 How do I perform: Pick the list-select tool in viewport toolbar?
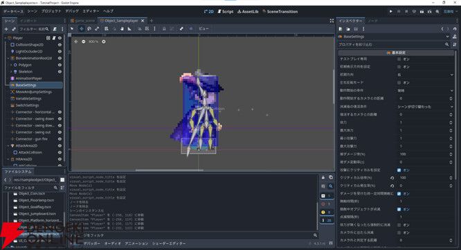click(107, 28)
